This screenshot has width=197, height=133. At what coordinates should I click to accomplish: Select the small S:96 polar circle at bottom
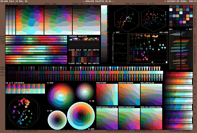coord(57,120)
